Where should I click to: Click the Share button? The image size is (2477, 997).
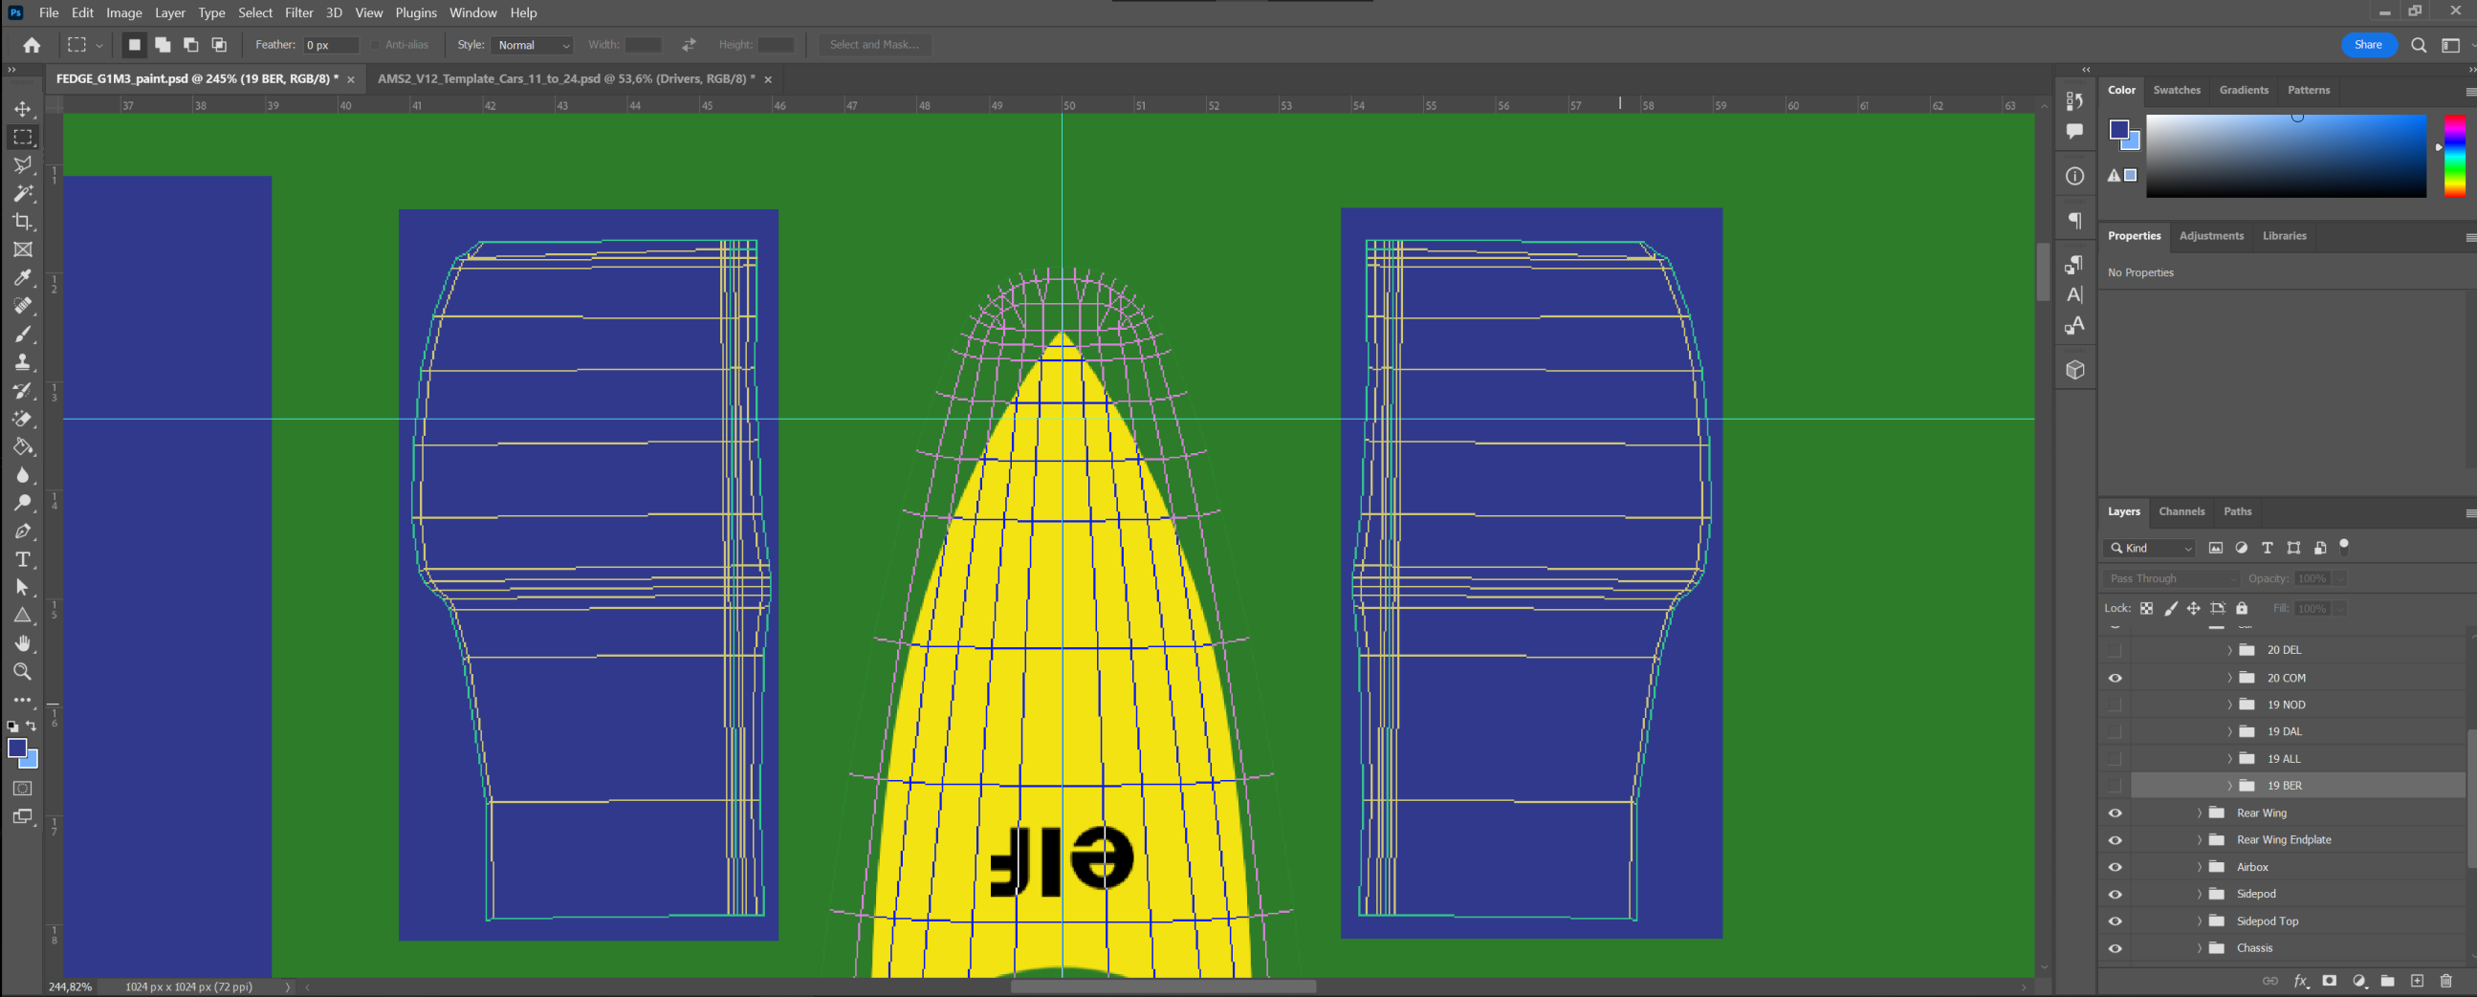[x=2366, y=44]
